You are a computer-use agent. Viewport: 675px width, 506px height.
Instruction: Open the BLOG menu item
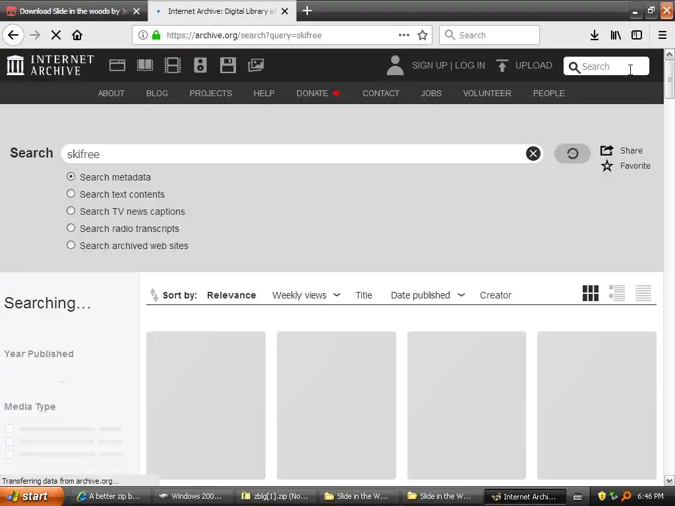[x=157, y=94]
